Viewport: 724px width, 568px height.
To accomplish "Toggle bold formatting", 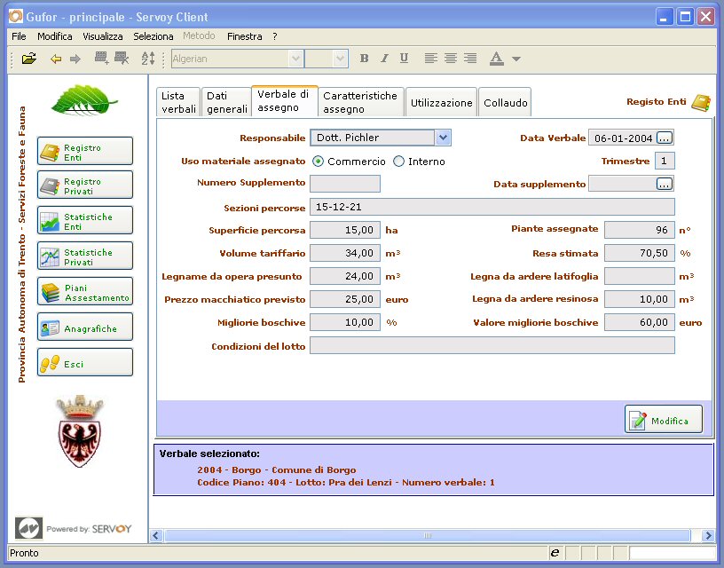I will tap(365, 59).
